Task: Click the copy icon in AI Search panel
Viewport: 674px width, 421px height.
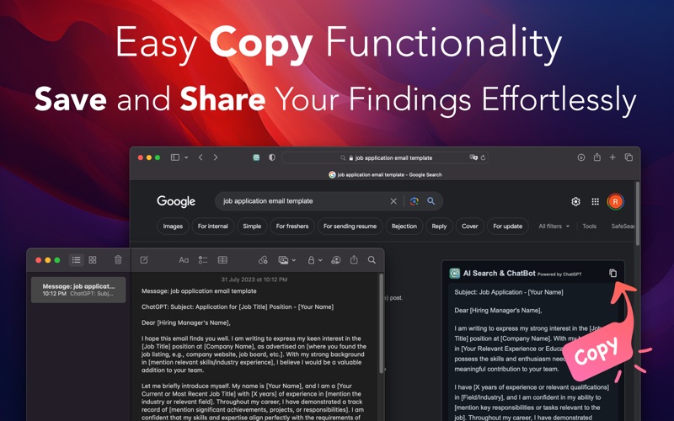Action: [613, 273]
